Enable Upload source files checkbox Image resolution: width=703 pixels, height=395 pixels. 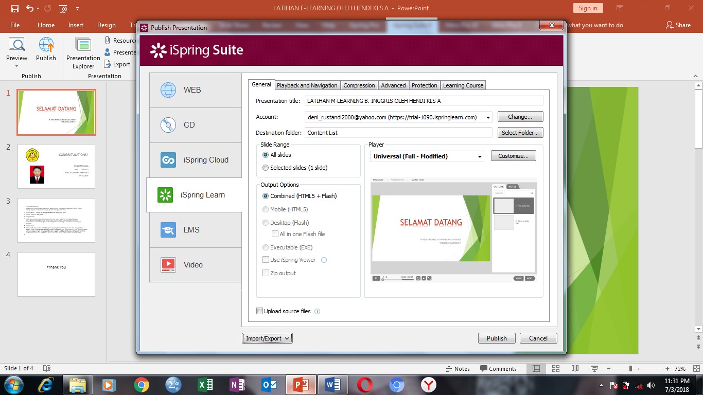[259, 311]
